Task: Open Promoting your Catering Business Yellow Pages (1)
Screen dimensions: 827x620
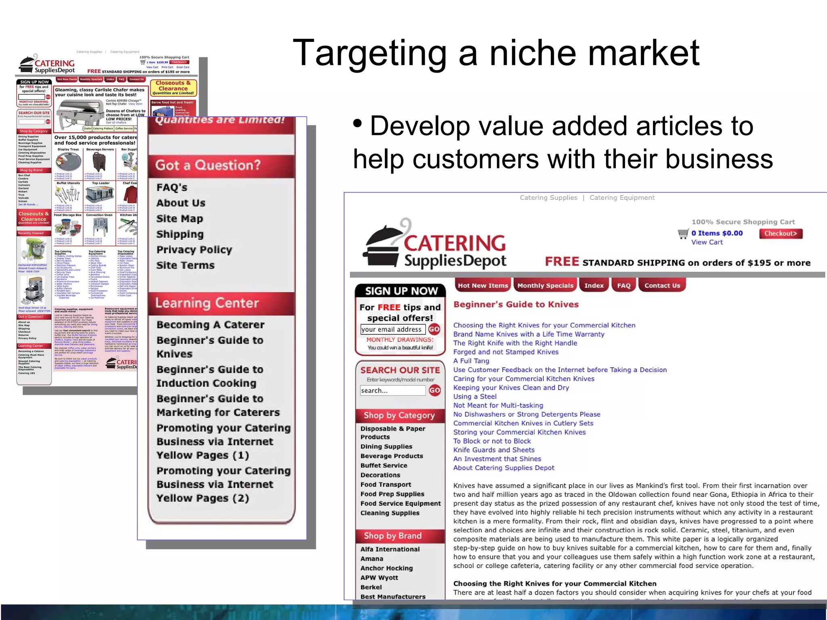Action: pyautogui.click(x=224, y=442)
